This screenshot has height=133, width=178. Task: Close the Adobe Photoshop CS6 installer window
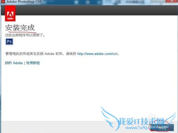tap(172, 1)
